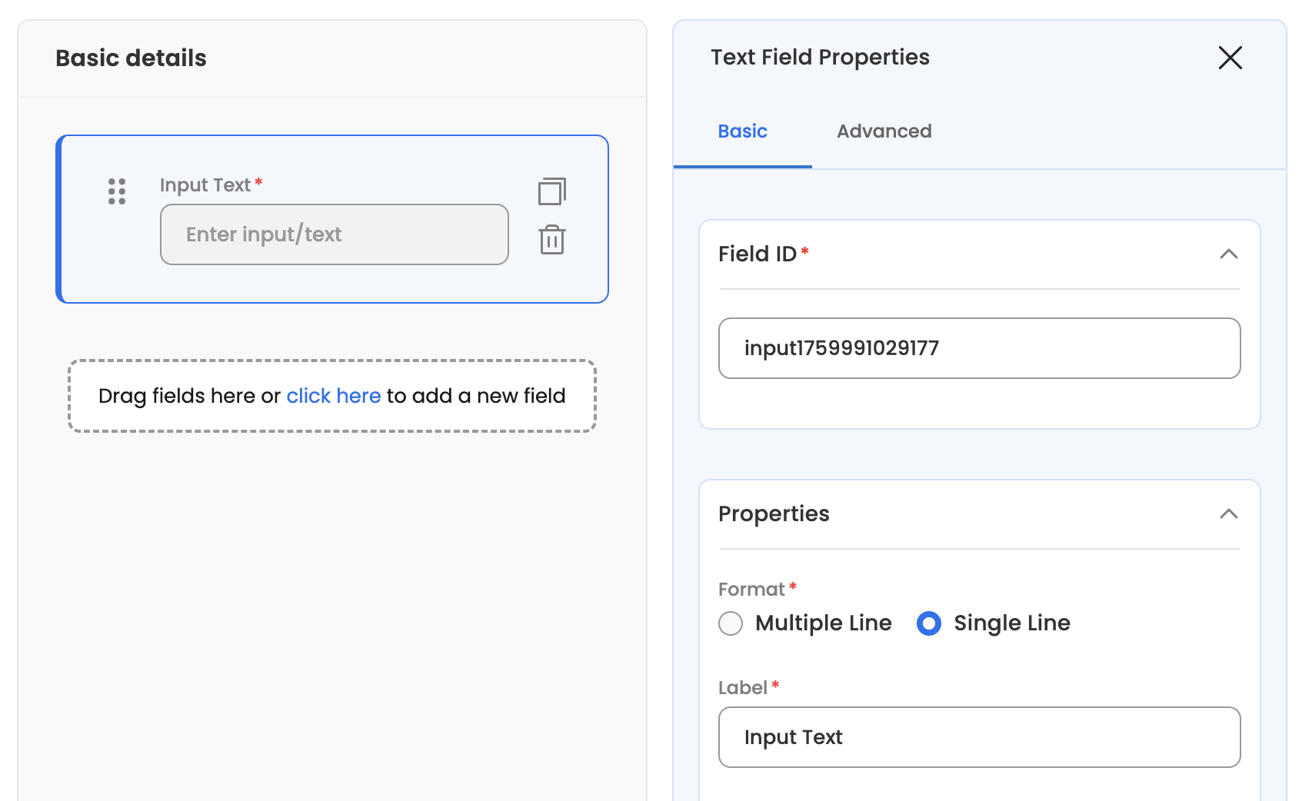Close the Text Field Properties panel

click(1230, 58)
